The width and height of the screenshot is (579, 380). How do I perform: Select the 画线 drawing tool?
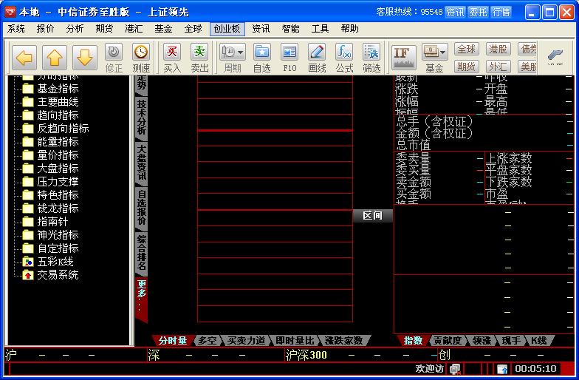click(x=317, y=58)
